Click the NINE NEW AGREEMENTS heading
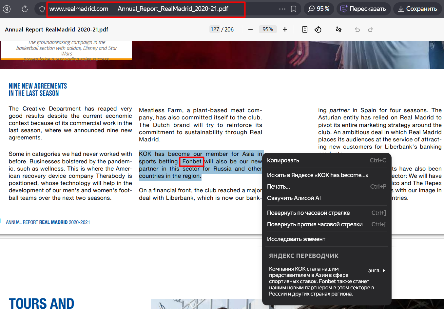444x309 pixels. [x=38, y=90]
